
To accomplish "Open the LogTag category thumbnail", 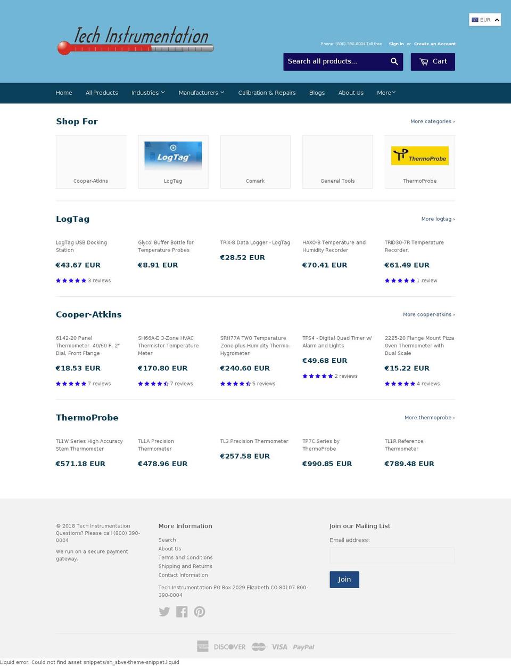I will (173, 161).
